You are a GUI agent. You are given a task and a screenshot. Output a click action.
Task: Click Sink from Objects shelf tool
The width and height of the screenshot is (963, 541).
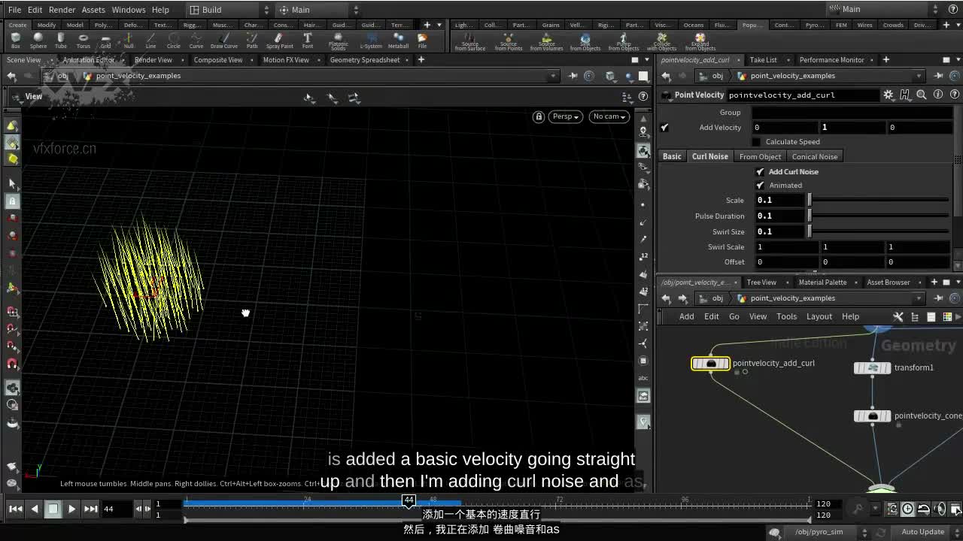click(585, 41)
